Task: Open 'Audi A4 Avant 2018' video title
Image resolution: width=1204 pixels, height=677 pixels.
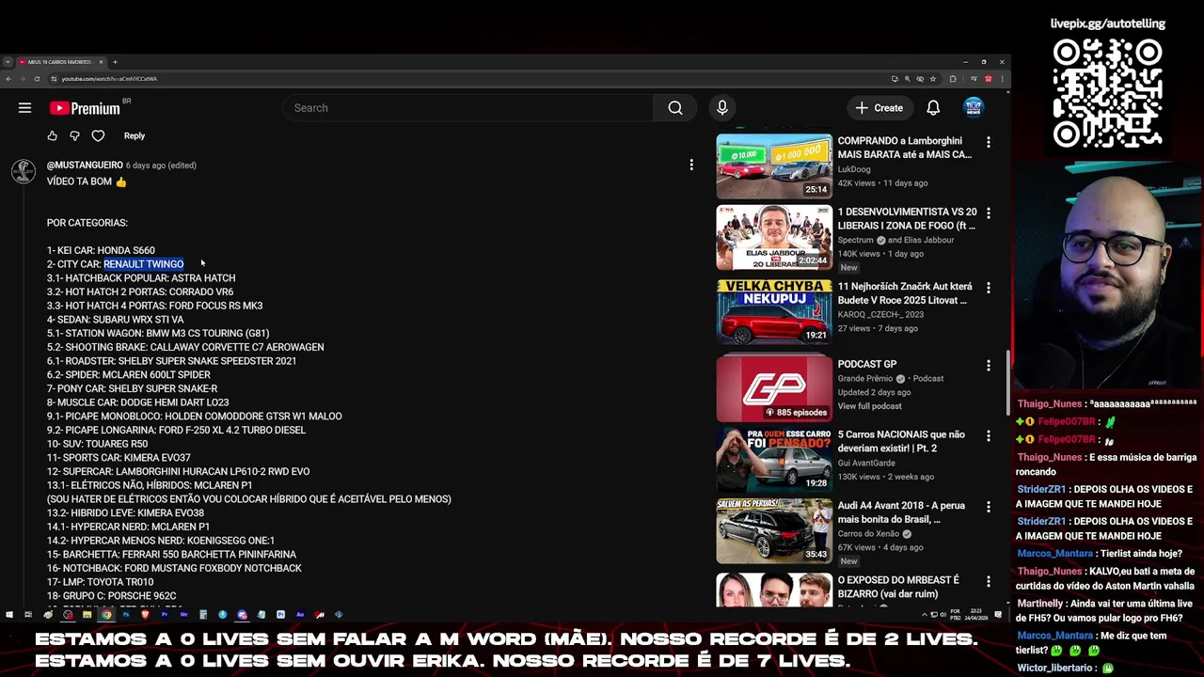Action: (x=901, y=512)
